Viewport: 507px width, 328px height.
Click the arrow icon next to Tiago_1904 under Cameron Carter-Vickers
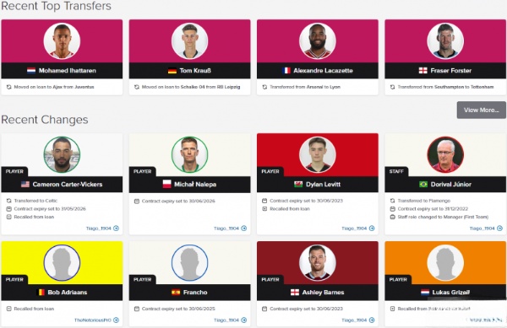coord(116,229)
